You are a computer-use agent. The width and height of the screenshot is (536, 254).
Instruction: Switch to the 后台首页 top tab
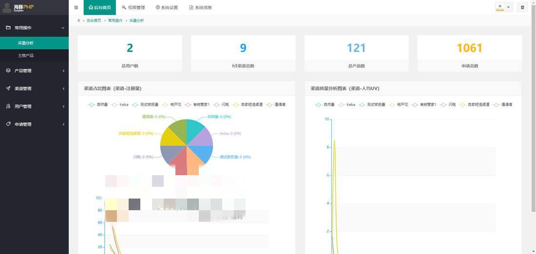(x=100, y=7)
